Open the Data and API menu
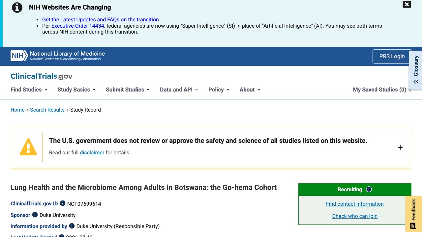 [x=179, y=90]
